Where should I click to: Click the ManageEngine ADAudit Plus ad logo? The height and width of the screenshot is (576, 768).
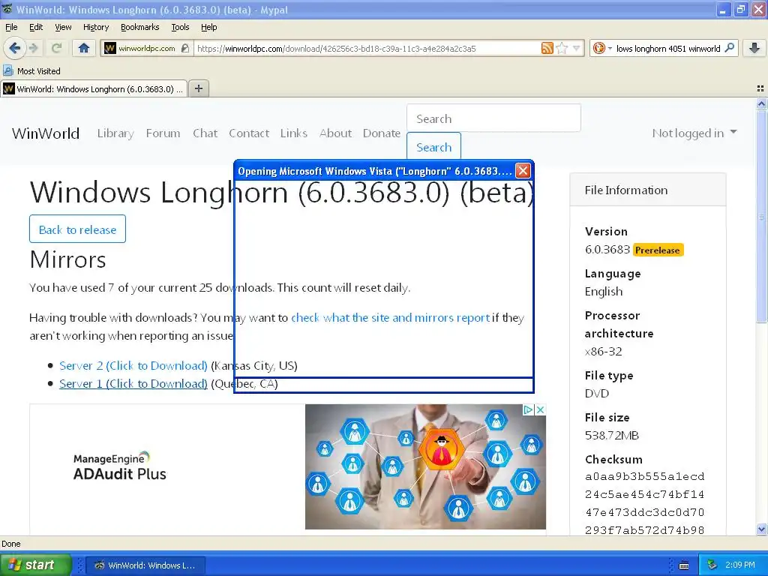point(119,466)
